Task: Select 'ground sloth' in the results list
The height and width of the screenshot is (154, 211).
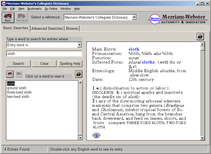Action: point(17,88)
